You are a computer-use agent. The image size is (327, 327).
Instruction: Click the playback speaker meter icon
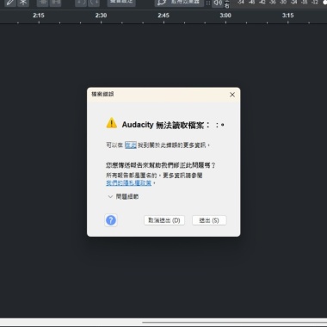coord(218,3)
